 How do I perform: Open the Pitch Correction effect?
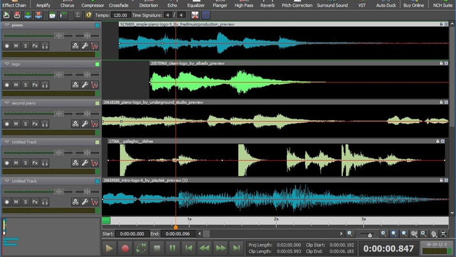[297, 4]
